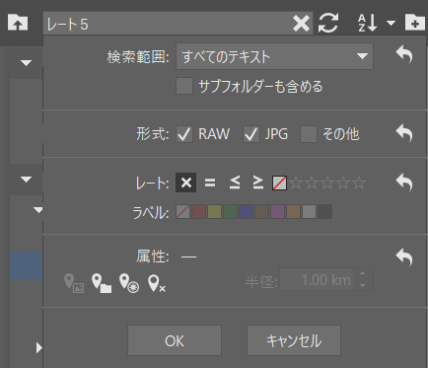
Task: Reset the 属性 section
Action: [404, 257]
